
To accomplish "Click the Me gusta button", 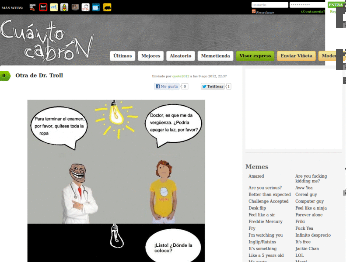I will pos(167,86).
